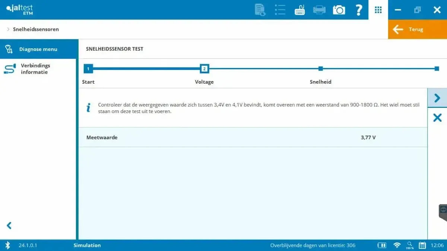Open Verbindings informatie panel
This screenshot has width=447, height=251.
pos(35,68)
